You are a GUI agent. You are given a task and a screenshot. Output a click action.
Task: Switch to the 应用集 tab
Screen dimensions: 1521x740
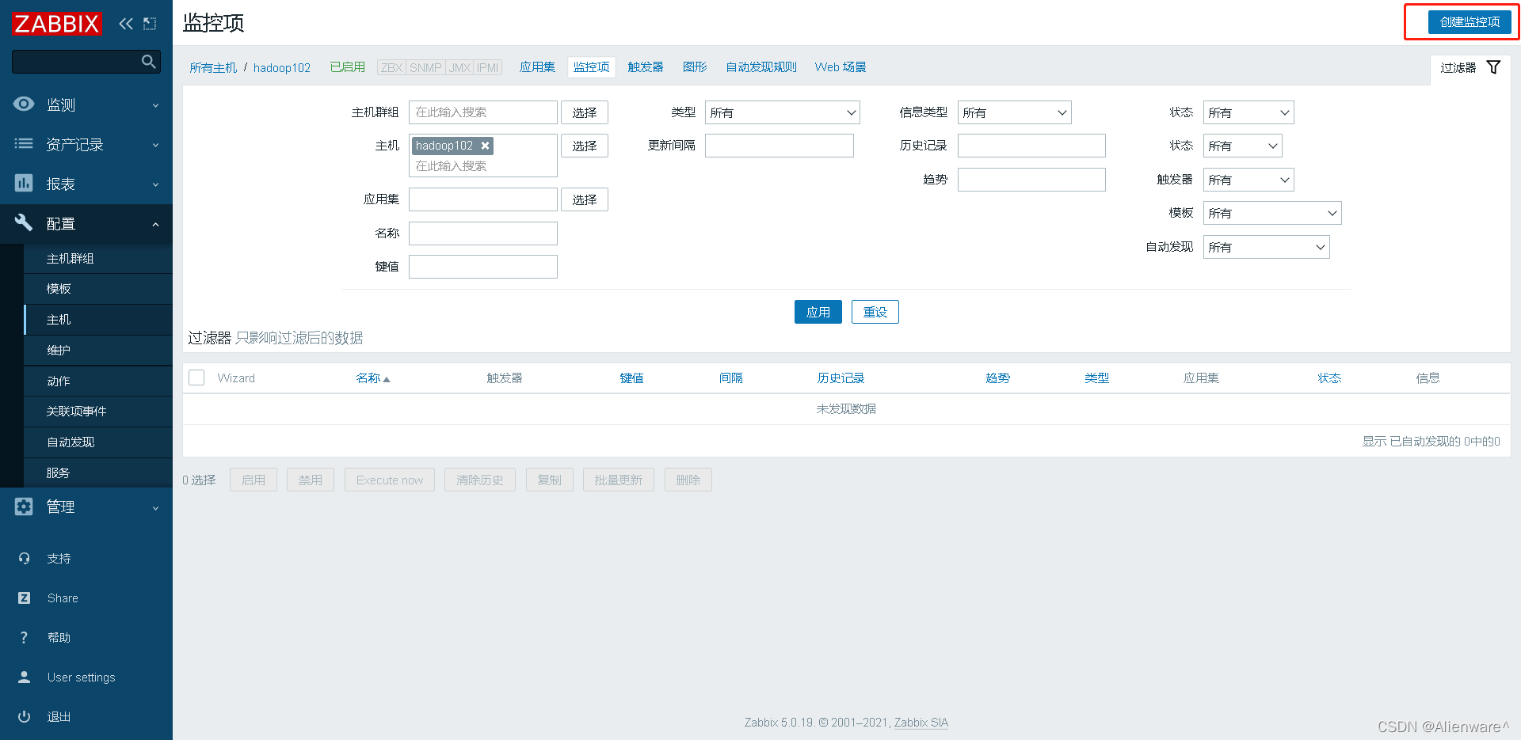537,67
